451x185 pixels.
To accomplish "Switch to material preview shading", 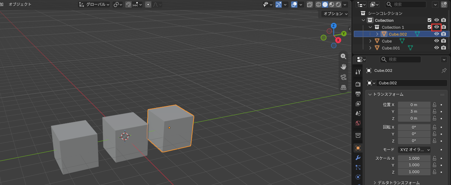I will [332, 4].
